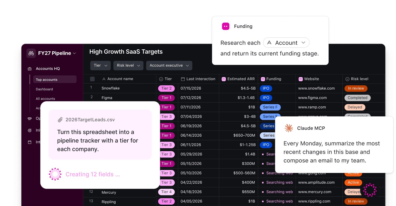Click the calendar icon in sidebar
This screenshot has width=396, height=206.
30,142
